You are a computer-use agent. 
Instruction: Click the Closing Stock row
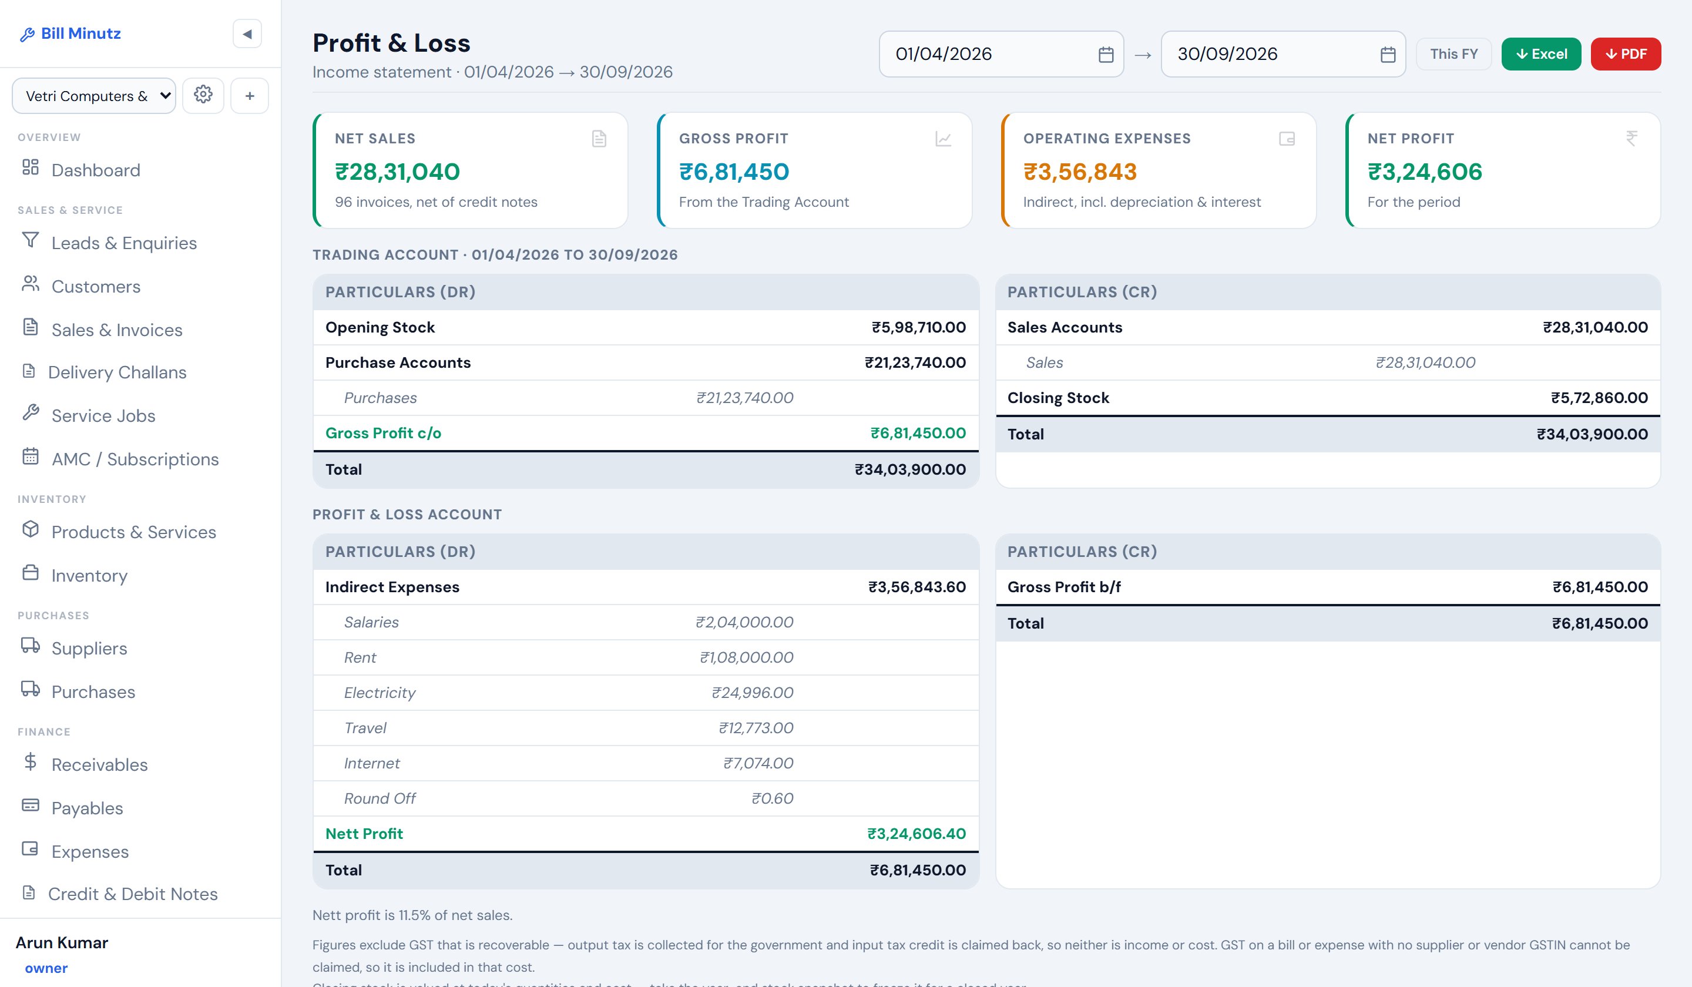click(1327, 398)
